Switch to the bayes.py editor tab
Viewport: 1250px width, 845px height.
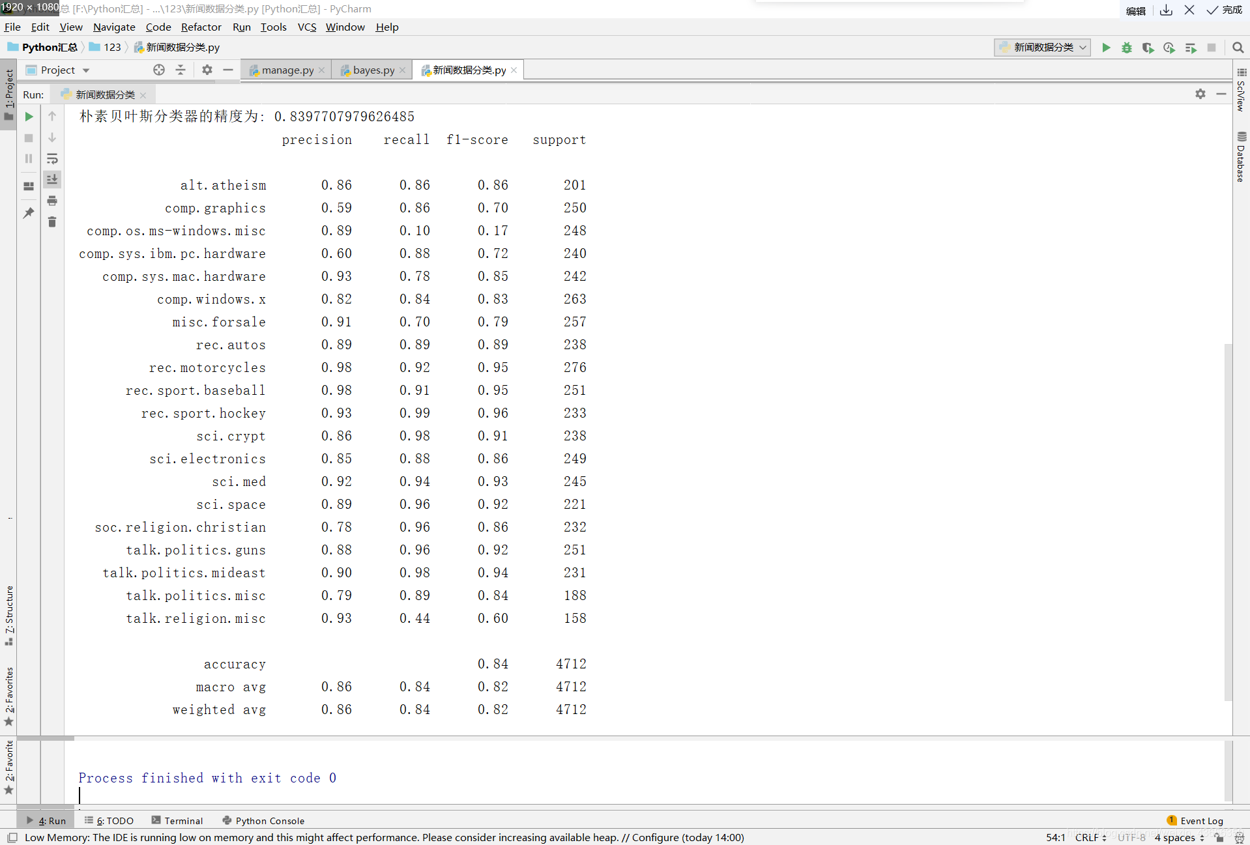pos(373,70)
